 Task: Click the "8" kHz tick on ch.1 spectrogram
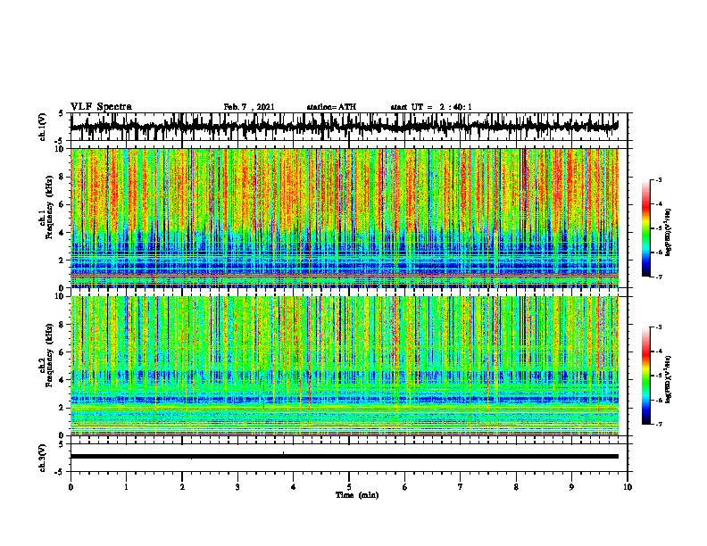tap(62, 177)
